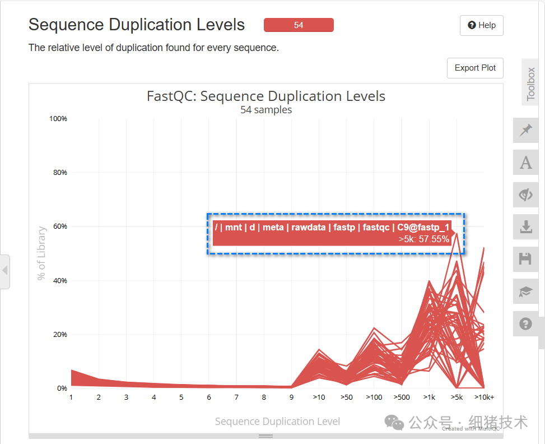This screenshot has width=545, height=444.
Task: Open MultiQC info via question mark icon
Action: coord(525,323)
